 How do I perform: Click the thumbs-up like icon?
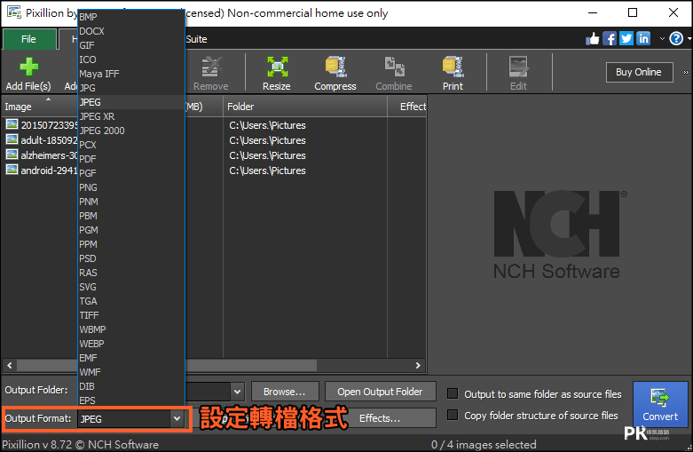[x=592, y=39]
